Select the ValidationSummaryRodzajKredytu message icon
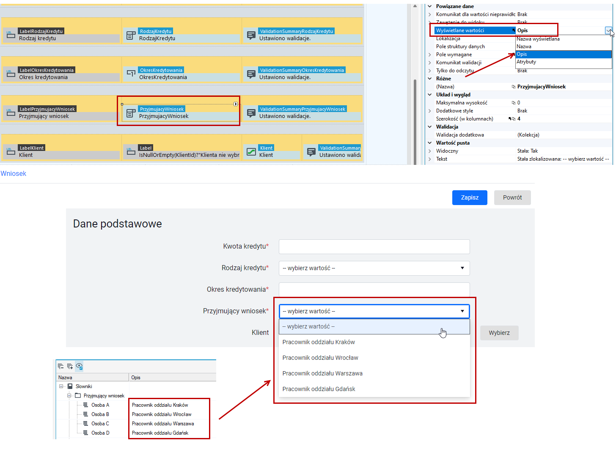Screen dimensions: 616x449 tap(251, 35)
